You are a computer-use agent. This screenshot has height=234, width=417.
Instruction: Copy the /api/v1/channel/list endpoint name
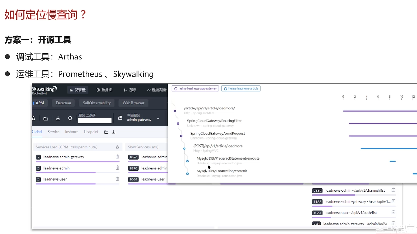394,190
